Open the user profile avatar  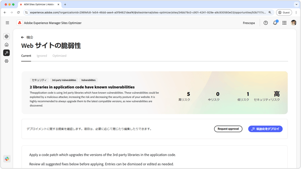click(x=293, y=23)
